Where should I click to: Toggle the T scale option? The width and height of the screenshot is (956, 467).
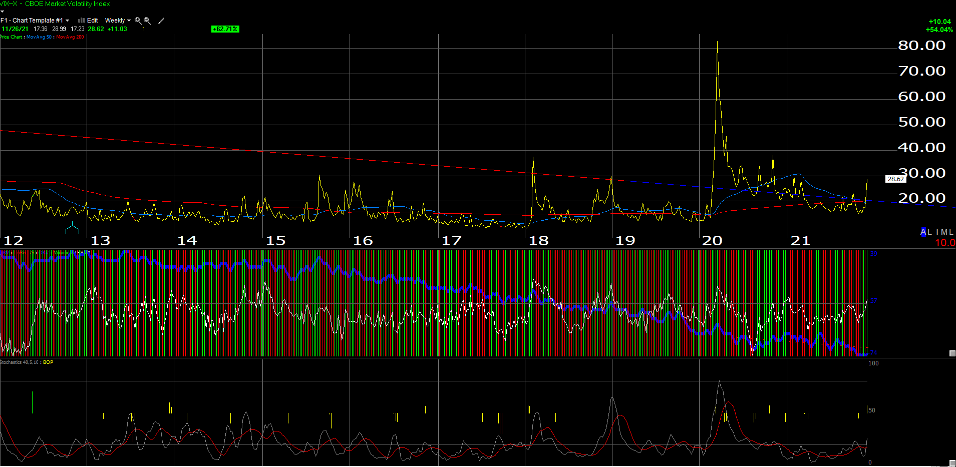[x=937, y=232]
